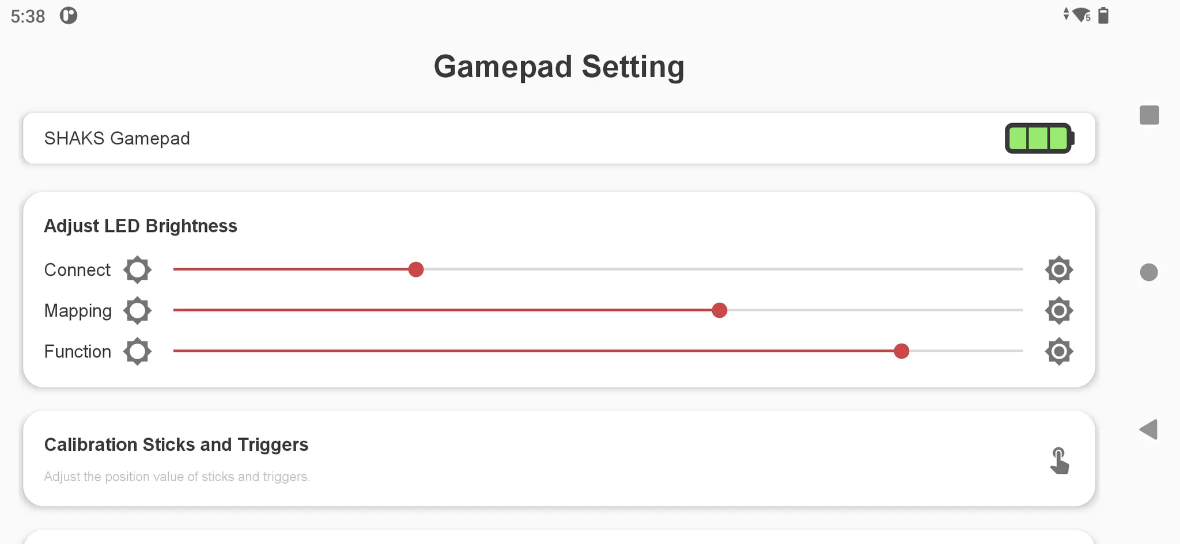Click the Mapping LED brightness slider handle
Image resolution: width=1180 pixels, height=544 pixels.
click(719, 310)
